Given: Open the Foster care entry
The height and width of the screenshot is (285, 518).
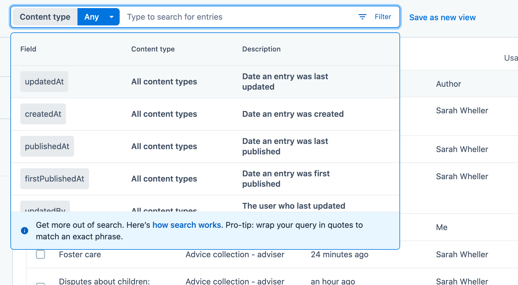Looking at the screenshot, I should coord(80,254).
